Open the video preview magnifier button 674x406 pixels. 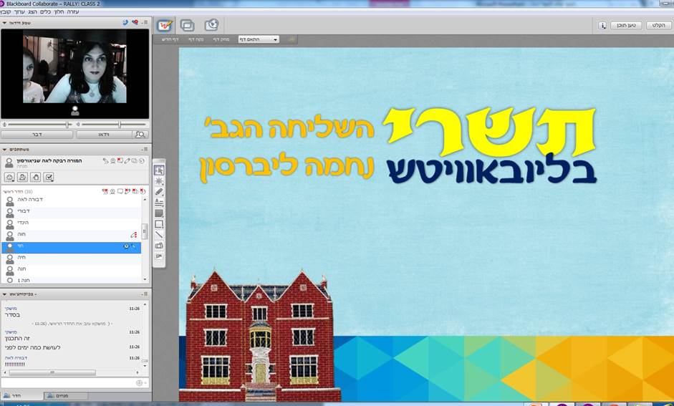(x=140, y=135)
